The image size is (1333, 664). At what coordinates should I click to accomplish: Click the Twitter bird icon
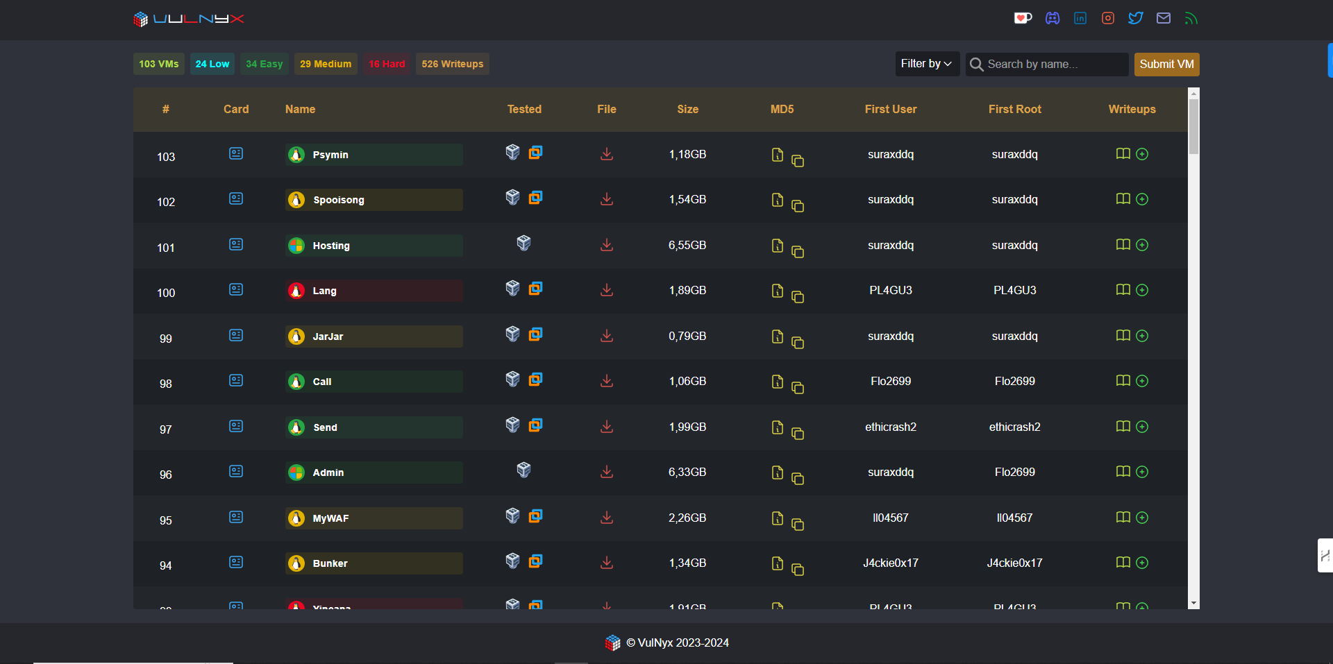(1136, 18)
